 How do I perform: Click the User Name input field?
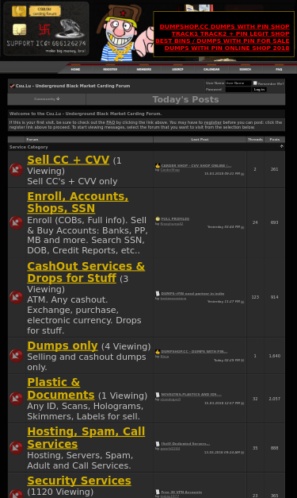(238, 83)
